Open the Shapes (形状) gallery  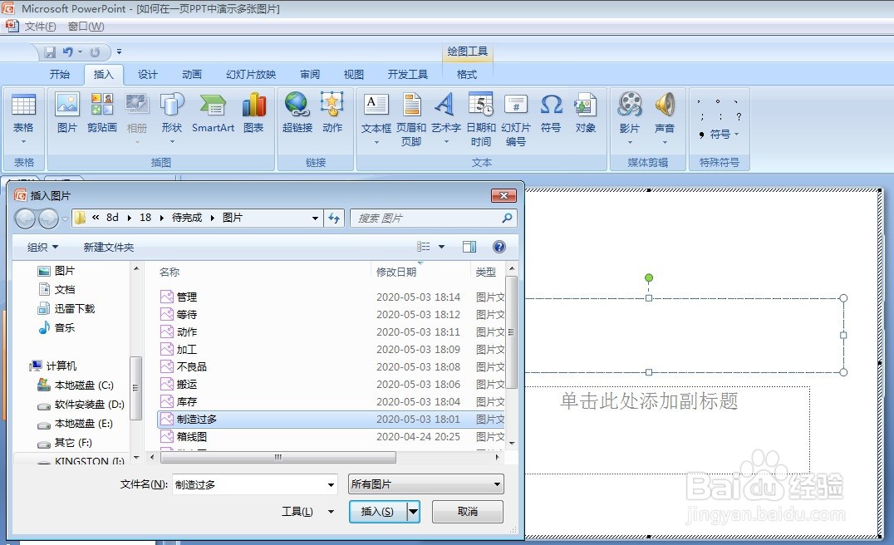pyautogui.click(x=172, y=118)
